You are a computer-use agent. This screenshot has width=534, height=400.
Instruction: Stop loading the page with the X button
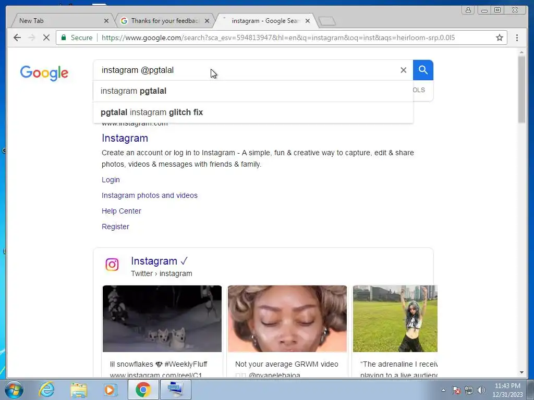pos(46,37)
